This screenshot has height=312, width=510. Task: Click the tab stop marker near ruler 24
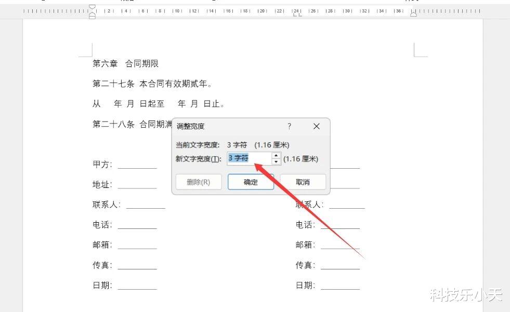pyautogui.click(x=297, y=15)
